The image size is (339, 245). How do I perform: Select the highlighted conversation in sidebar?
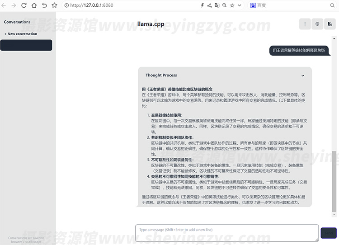pos(26,45)
